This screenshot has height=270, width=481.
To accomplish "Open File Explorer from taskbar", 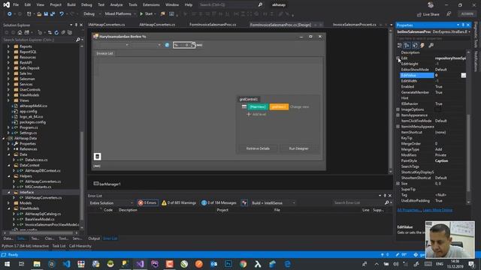I will click(37, 264).
